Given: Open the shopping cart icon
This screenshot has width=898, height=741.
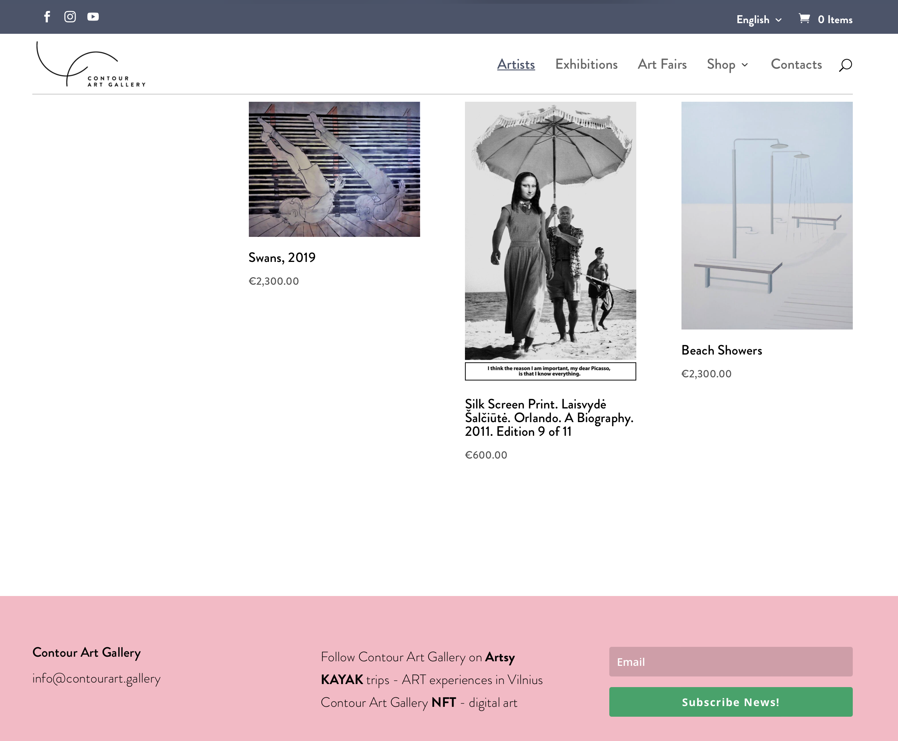Looking at the screenshot, I should tap(805, 18).
